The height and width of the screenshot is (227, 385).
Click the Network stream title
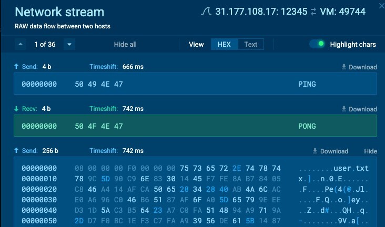pos(59,12)
